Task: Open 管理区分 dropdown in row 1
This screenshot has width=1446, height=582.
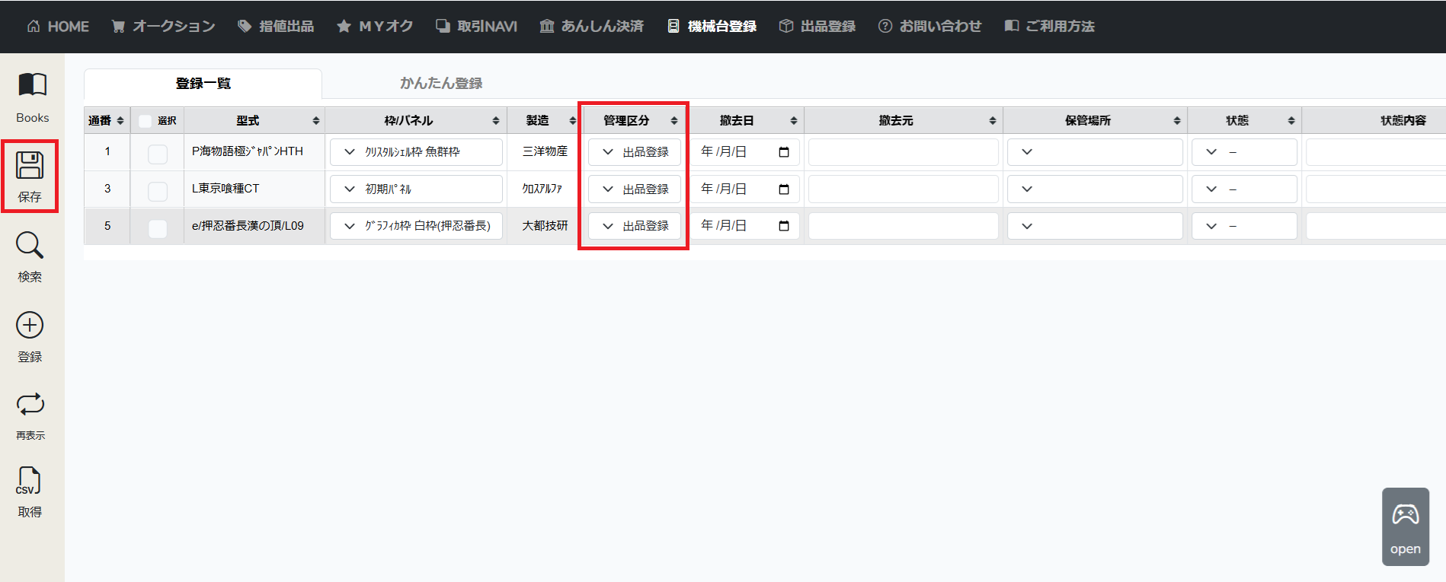Action: (x=635, y=152)
